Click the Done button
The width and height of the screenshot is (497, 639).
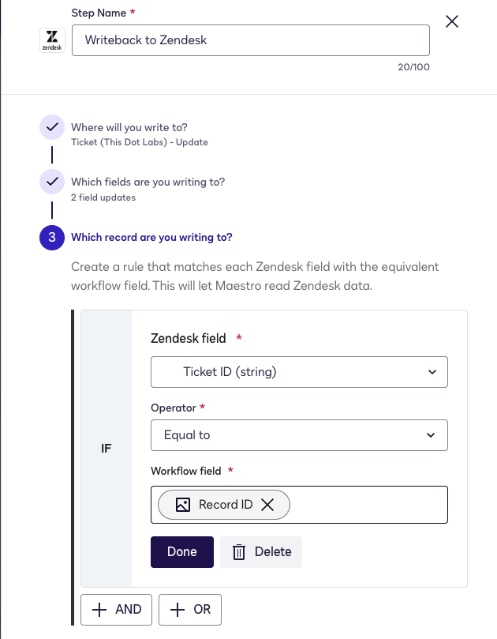tap(181, 551)
